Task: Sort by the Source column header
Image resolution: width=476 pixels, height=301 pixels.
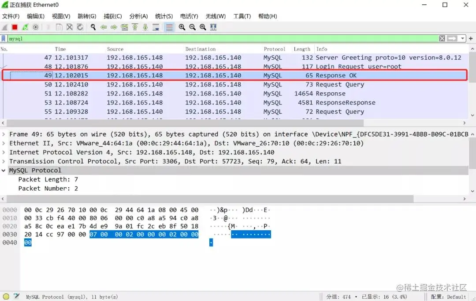Action: [x=115, y=49]
